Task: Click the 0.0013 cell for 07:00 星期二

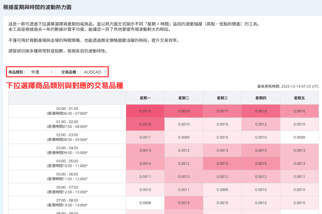Action: 184,203
